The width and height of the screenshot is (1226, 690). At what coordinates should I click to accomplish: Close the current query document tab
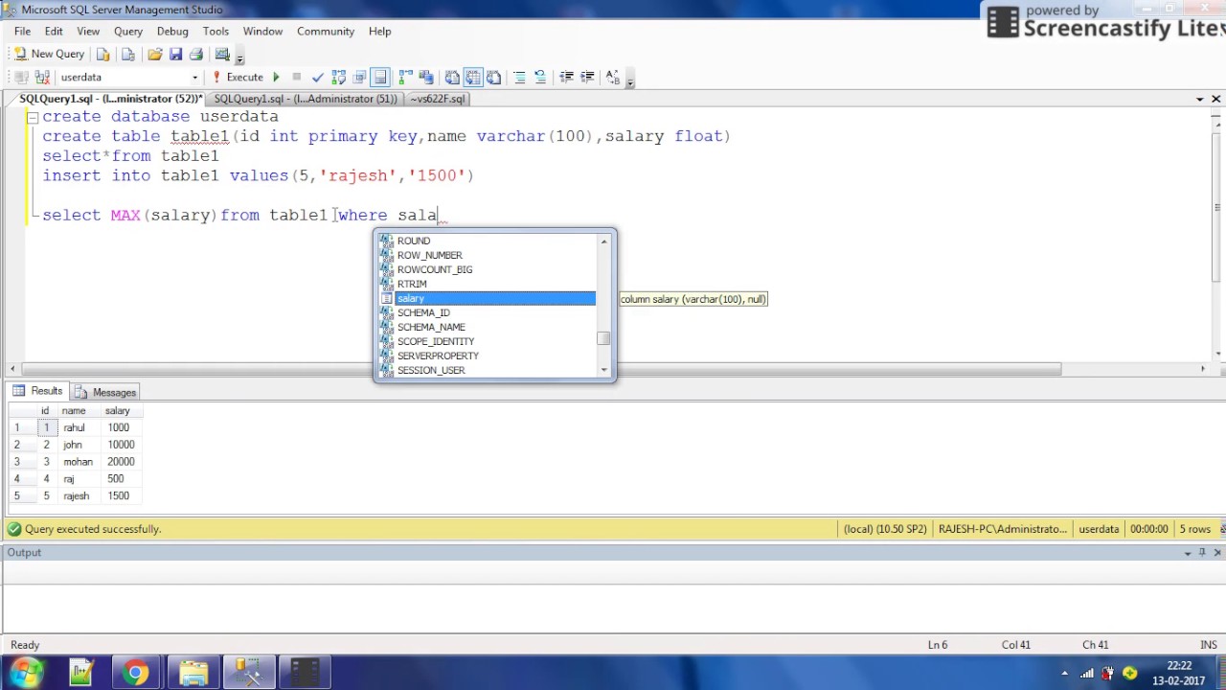tap(1216, 99)
